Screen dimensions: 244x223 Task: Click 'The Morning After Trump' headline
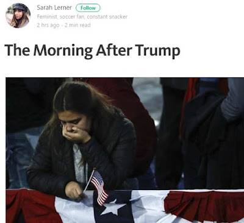pos(92,51)
